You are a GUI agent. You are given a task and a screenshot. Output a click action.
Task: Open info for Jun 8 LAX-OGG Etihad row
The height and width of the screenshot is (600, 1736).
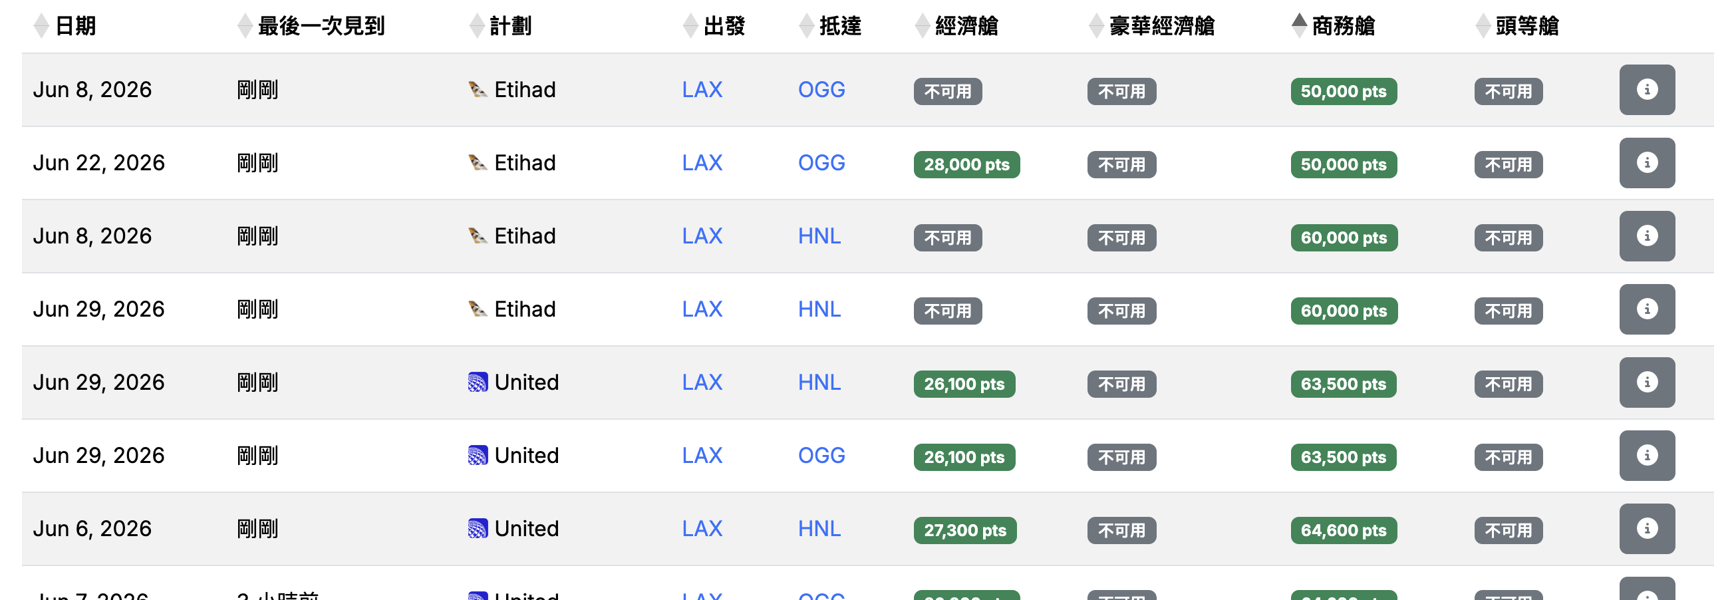coord(1646,90)
